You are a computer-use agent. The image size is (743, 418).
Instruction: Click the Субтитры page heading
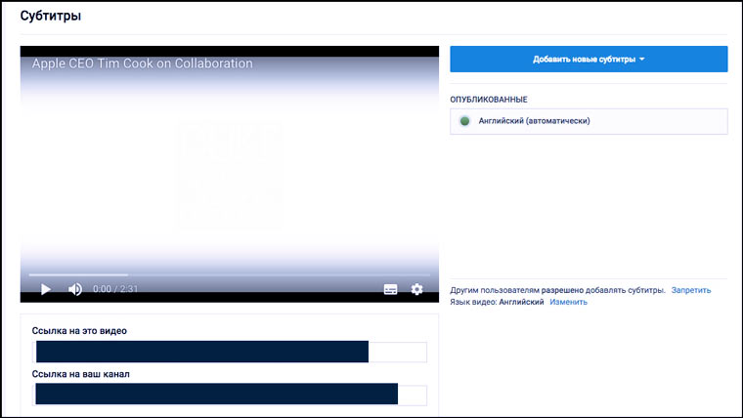pyautogui.click(x=51, y=16)
